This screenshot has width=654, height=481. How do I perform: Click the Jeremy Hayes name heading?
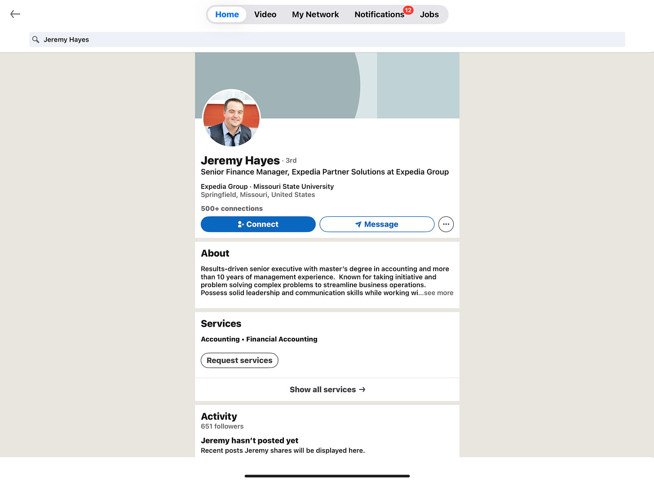pyautogui.click(x=240, y=160)
